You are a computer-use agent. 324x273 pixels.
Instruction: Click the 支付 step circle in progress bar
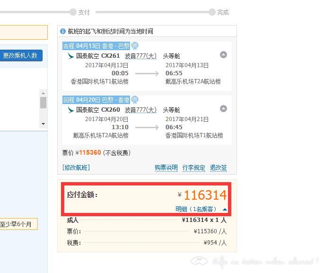click(73, 12)
